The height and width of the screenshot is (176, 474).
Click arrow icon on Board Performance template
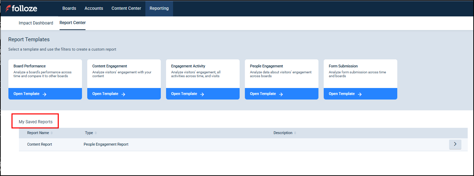[44, 94]
